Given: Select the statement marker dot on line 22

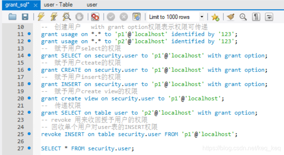Looking at the screenshot, I should coord(29,112).
